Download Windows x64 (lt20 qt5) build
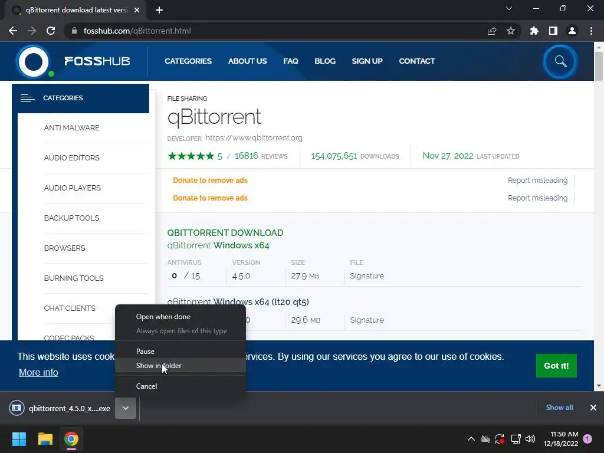The width and height of the screenshot is (604, 453). tap(238, 301)
